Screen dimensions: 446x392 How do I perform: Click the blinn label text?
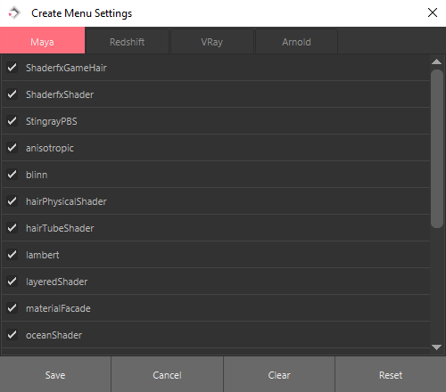tap(37, 175)
